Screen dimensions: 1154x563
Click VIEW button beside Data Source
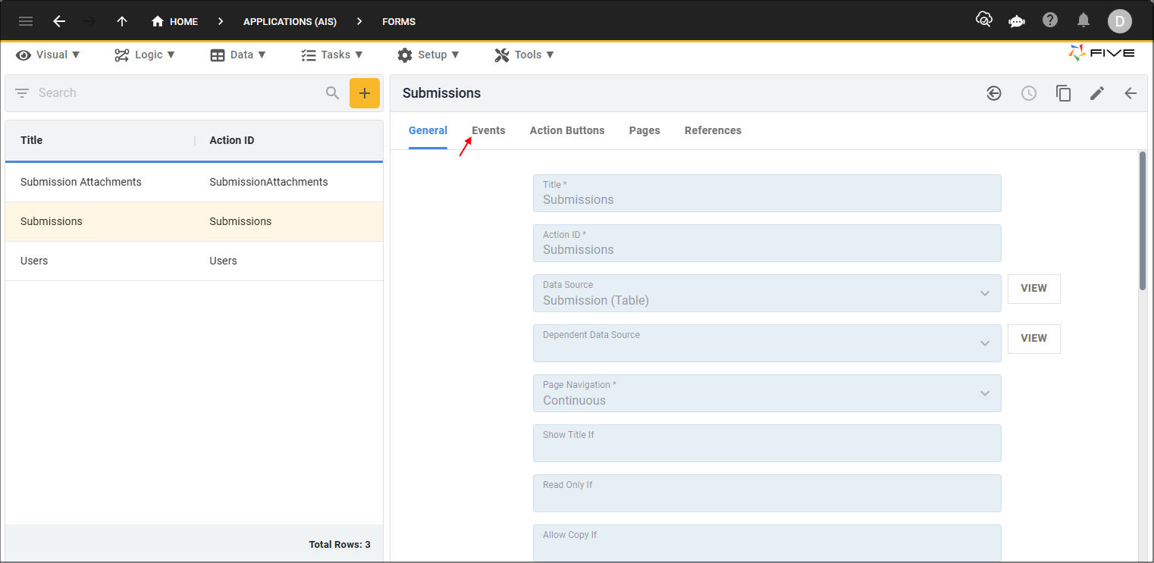(1033, 289)
